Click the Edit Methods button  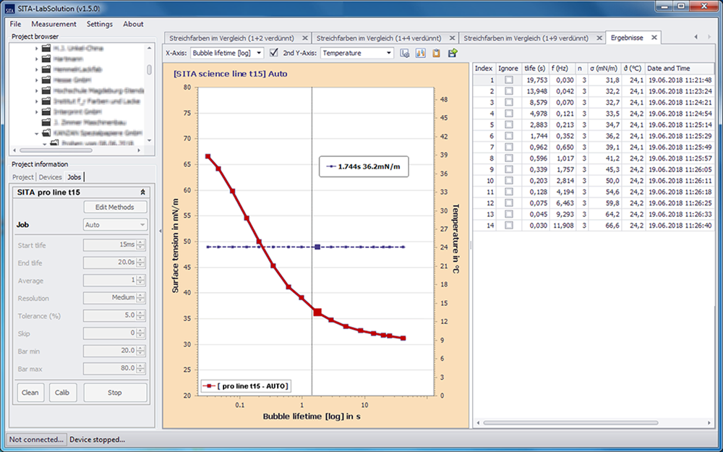click(115, 208)
